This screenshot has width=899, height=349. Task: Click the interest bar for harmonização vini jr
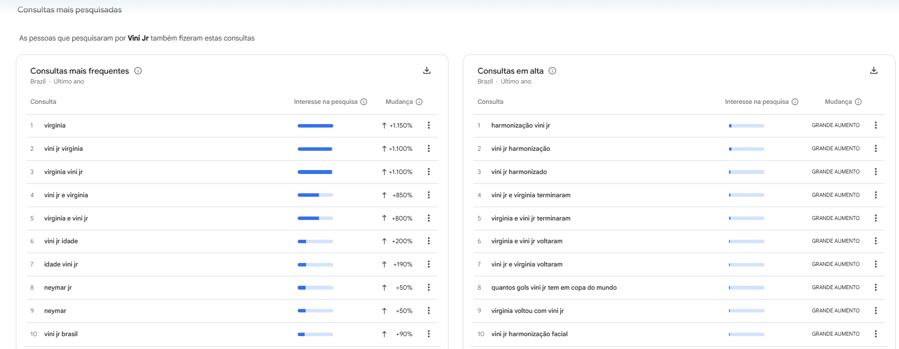747,126
